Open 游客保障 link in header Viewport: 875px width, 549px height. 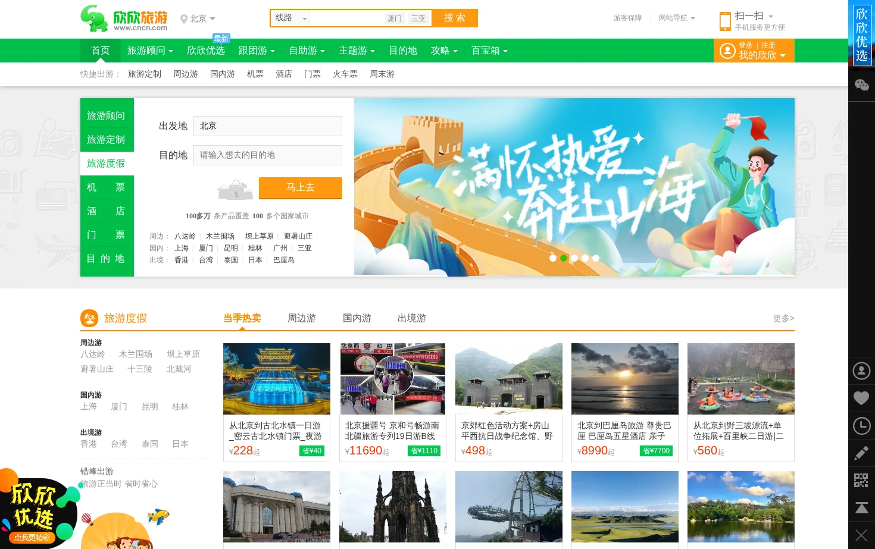628,18
